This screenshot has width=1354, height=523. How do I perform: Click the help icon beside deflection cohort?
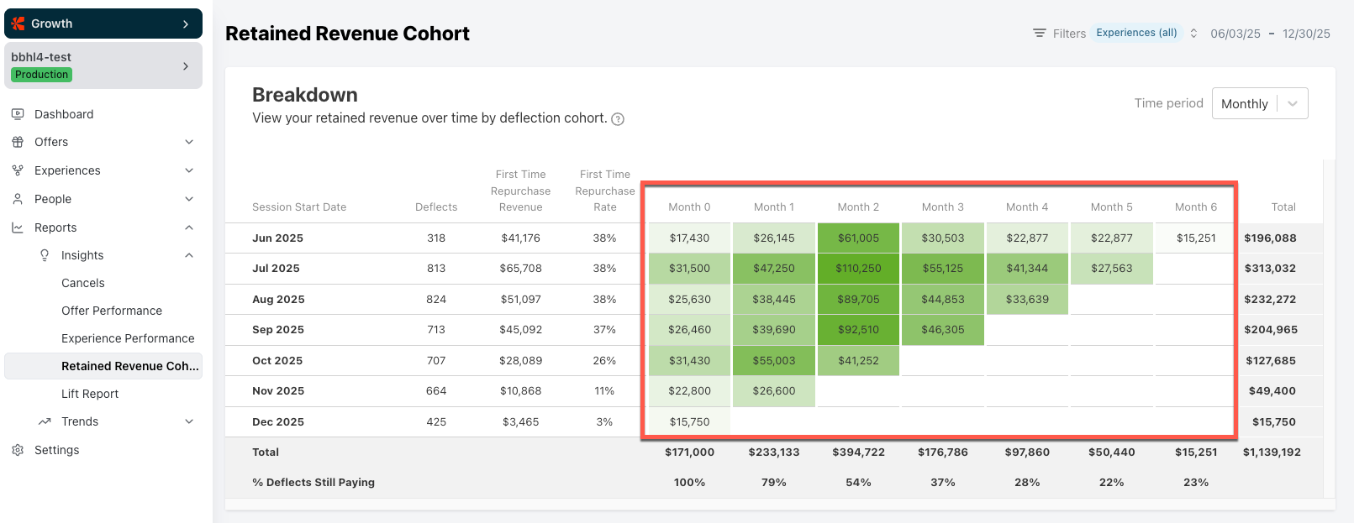pyautogui.click(x=618, y=119)
